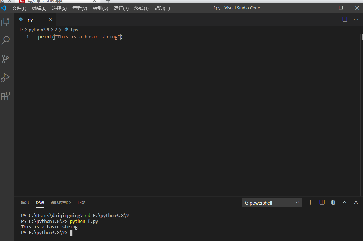This screenshot has height=241, width=363.
Task: Click the terminal output 'This is a basic string'
Action: coord(49,227)
